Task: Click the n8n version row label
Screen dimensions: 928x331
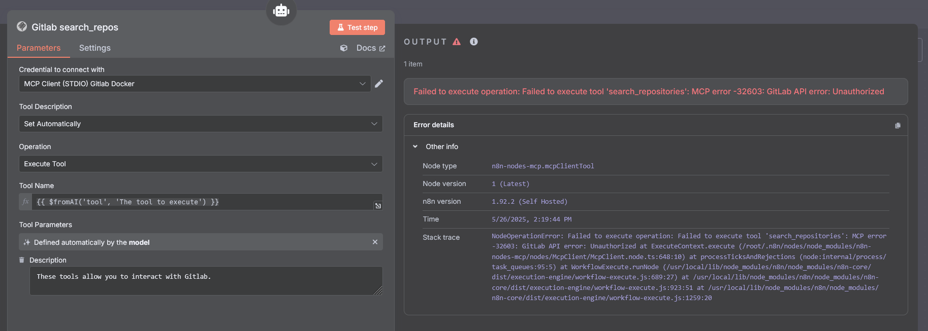Action: tap(441, 201)
